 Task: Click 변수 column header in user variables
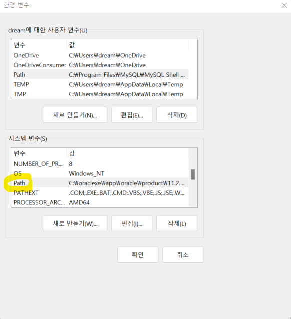click(40, 45)
